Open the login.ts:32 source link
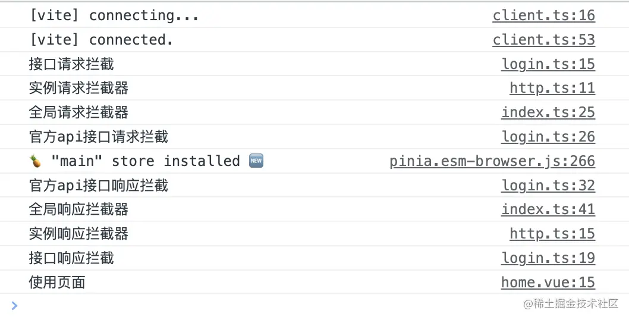The image size is (629, 320). pos(548,186)
